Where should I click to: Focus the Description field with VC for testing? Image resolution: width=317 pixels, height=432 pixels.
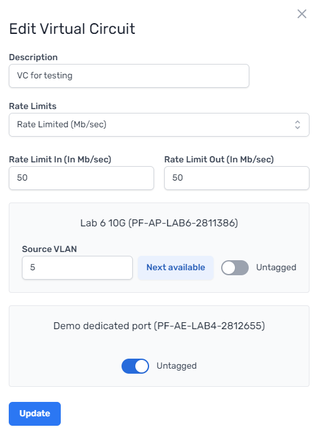129,76
